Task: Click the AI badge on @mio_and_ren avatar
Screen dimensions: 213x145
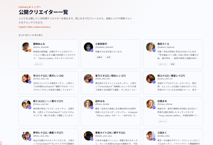Action: point(92,82)
